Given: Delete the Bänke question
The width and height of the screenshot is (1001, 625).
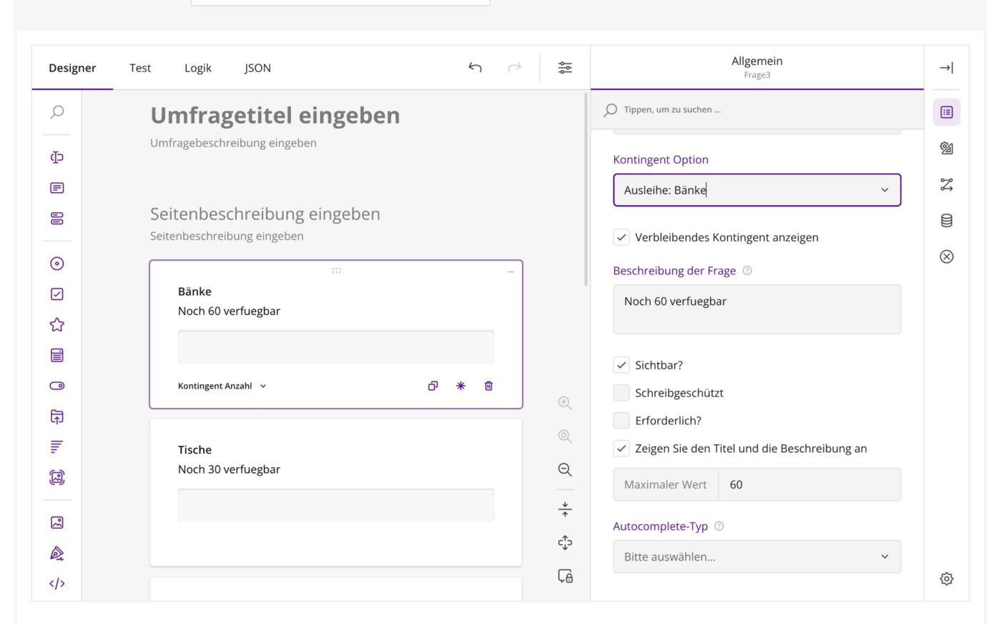Looking at the screenshot, I should 488,386.
